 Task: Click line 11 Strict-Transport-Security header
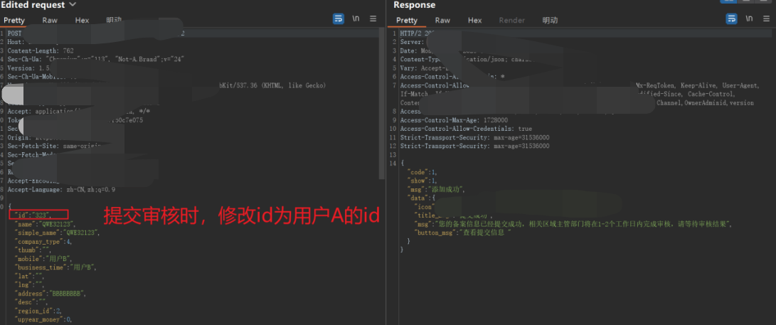point(474,137)
